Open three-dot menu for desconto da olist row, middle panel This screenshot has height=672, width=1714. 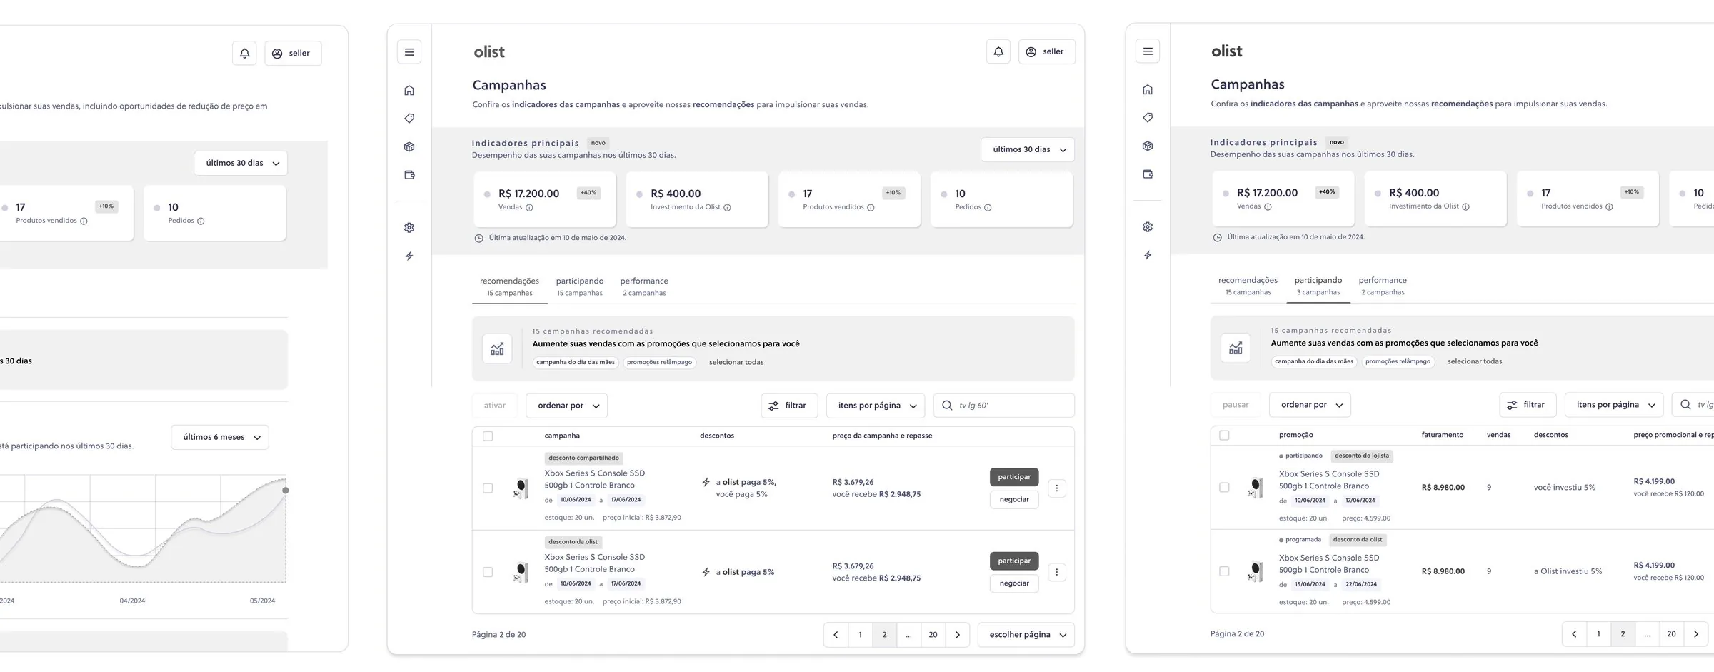point(1057,572)
